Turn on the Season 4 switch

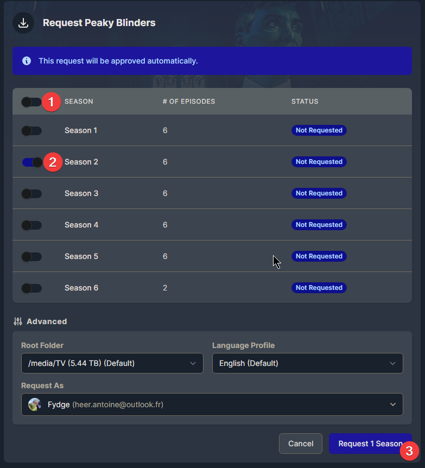tap(31, 225)
